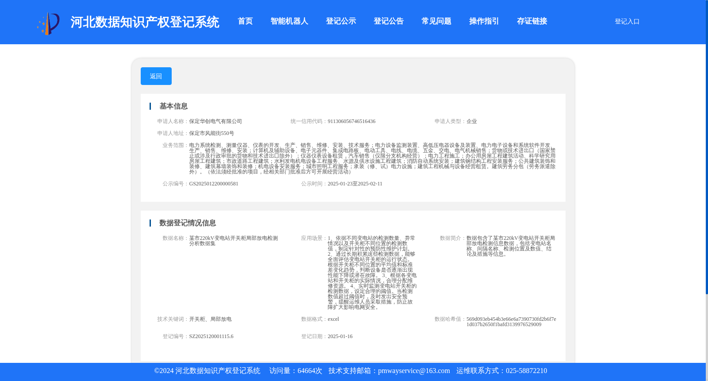Click the 登记入口 link

pyautogui.click(x=627, y=21)
